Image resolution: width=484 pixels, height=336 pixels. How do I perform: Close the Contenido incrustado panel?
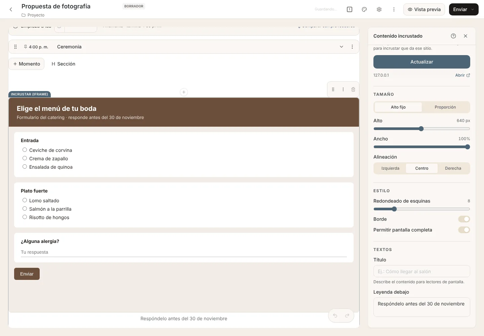coord(466,36)
